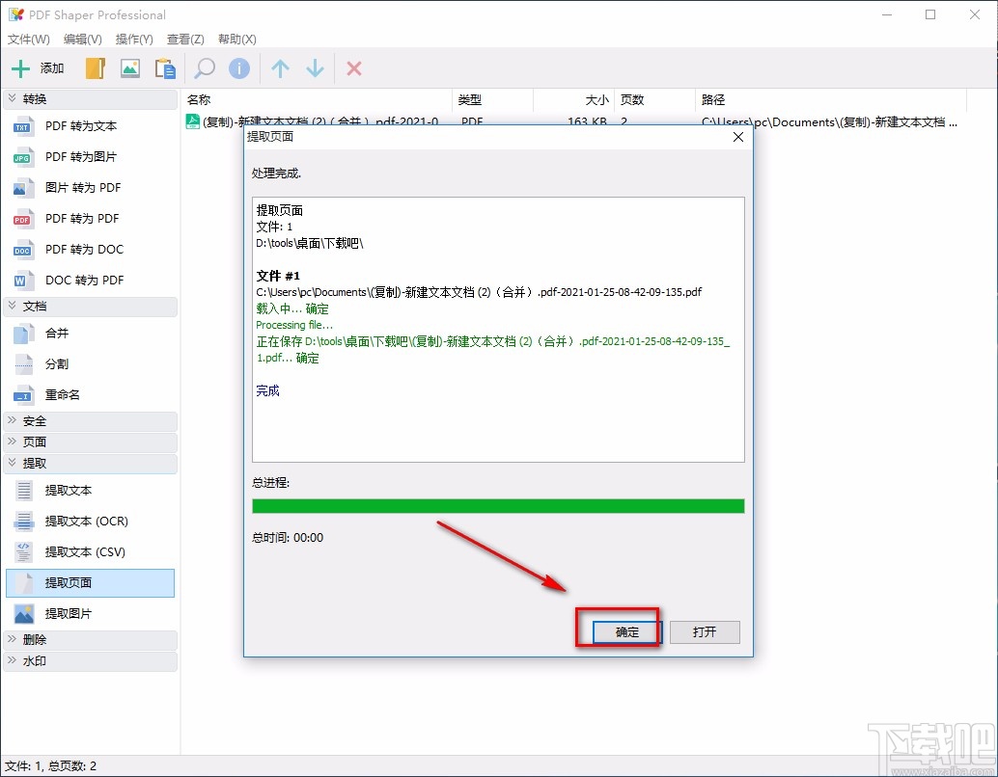Open the 操作(Y) menu
Viewport: 998px width, 777px height.
134,40
